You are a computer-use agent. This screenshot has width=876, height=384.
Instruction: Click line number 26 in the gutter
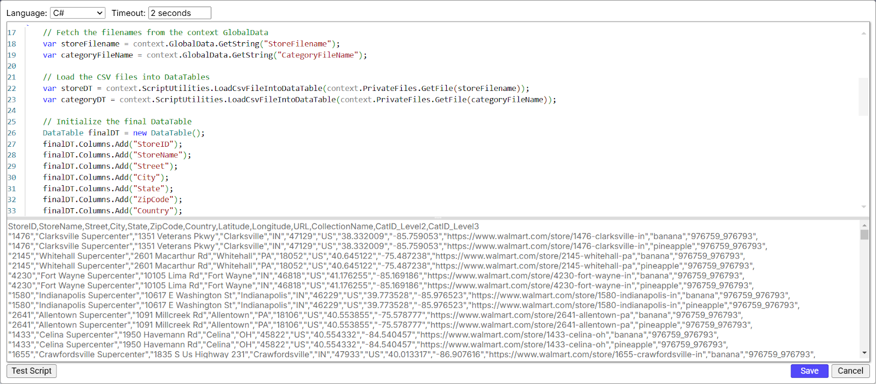click(x=12, y=133)
